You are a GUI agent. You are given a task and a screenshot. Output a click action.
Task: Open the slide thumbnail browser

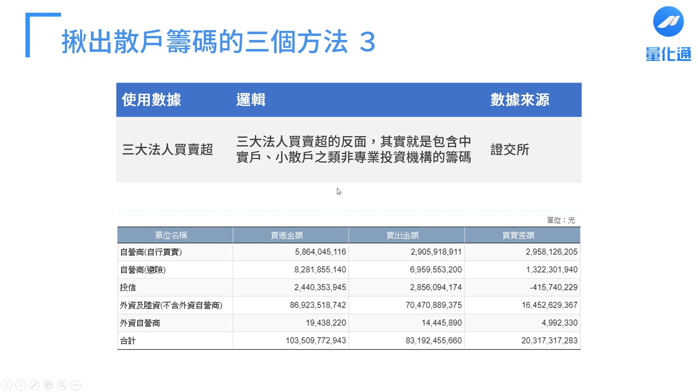point(48,385)
